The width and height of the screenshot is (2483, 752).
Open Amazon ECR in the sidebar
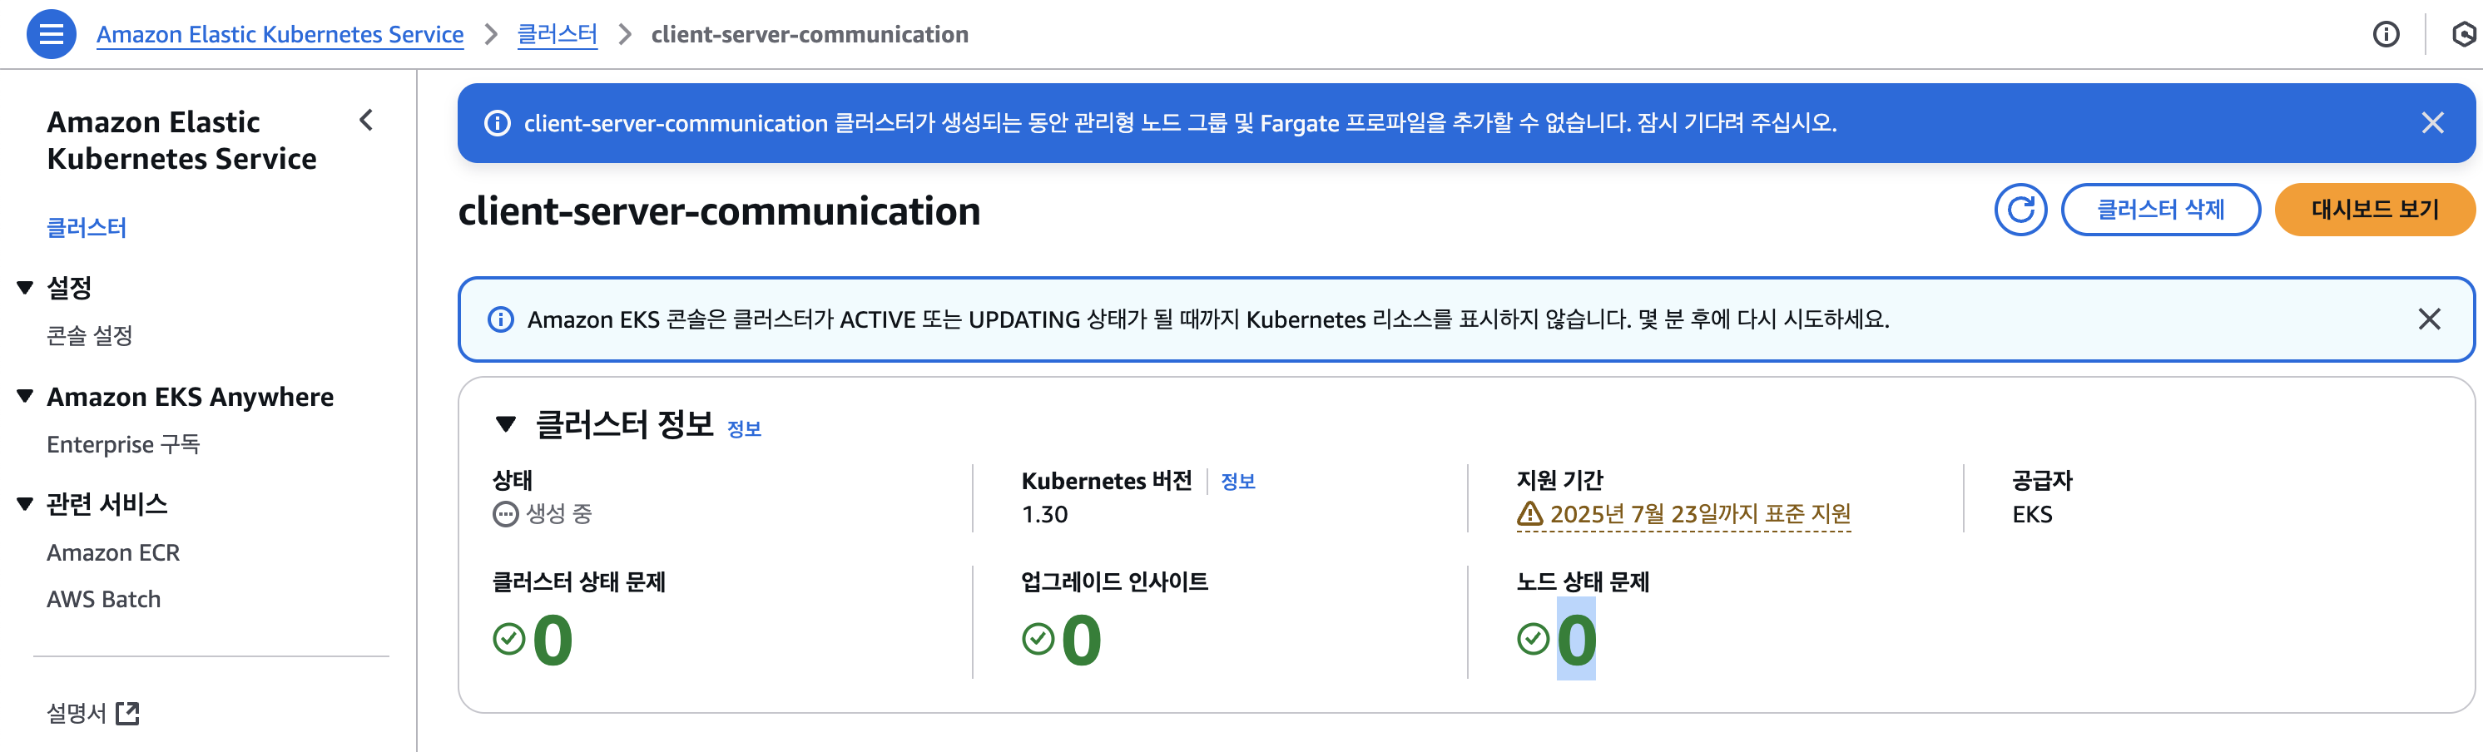tap(113, 552)
